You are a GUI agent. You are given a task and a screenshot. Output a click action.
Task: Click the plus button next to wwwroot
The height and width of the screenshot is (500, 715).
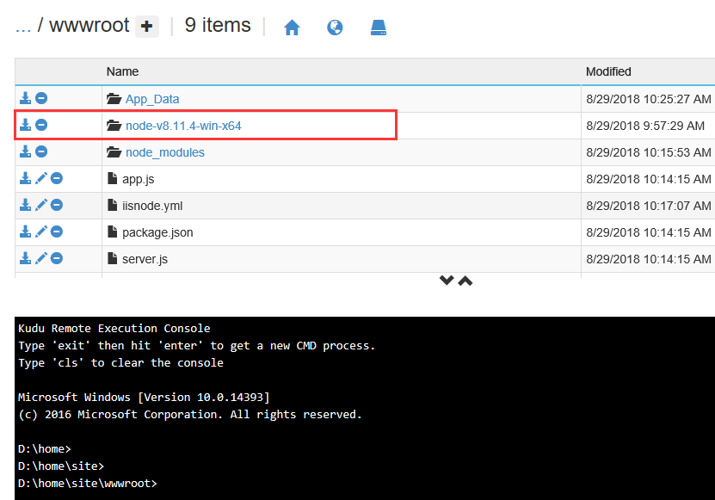click(147, 27)
